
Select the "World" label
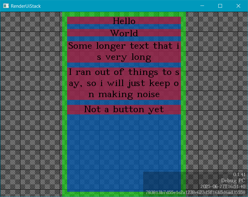pyautogui.click(x=124, y=33)
